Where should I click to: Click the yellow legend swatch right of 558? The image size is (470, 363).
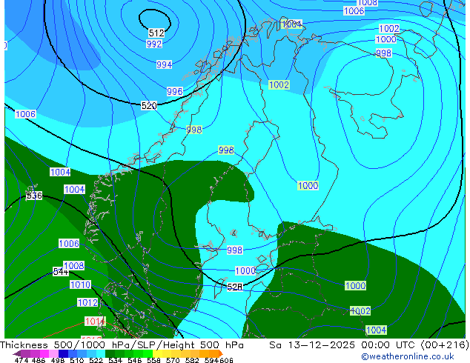point(157,354)
